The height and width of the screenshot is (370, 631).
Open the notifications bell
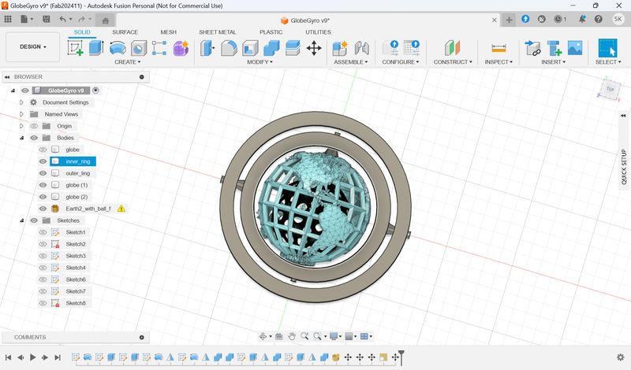click(582, 19)
